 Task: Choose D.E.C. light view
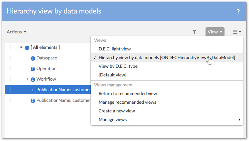(114, 49)
